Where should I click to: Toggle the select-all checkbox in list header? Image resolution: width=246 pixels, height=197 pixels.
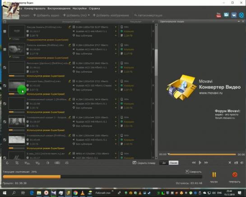pyautogui.click(x=5, y=22)
